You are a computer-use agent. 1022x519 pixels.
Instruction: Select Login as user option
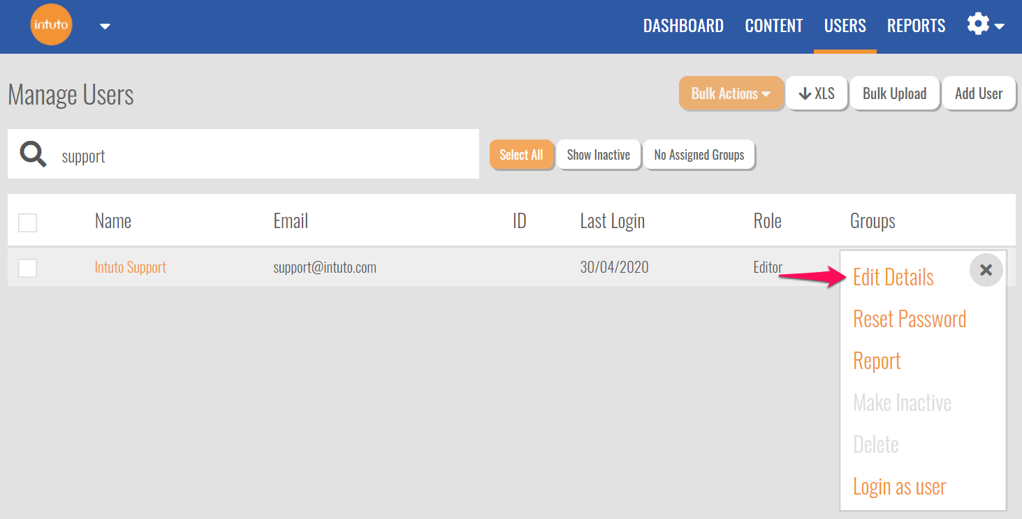point(899,486)
